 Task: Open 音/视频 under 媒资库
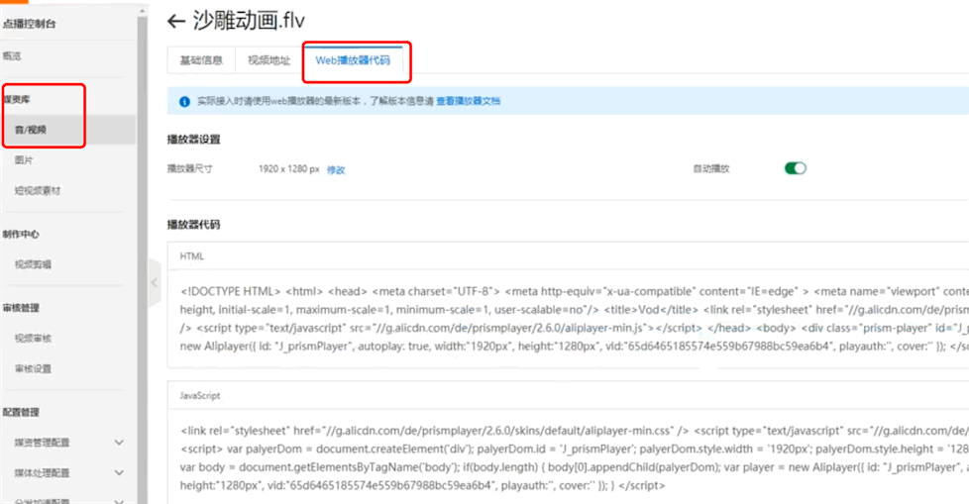click(x=68, y=130)
